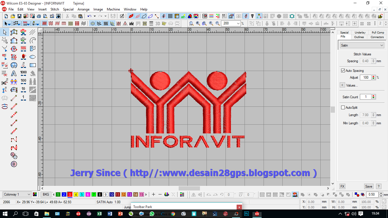Select the Ellipse shape tool

pyautogui.click(x=33, y=57)
